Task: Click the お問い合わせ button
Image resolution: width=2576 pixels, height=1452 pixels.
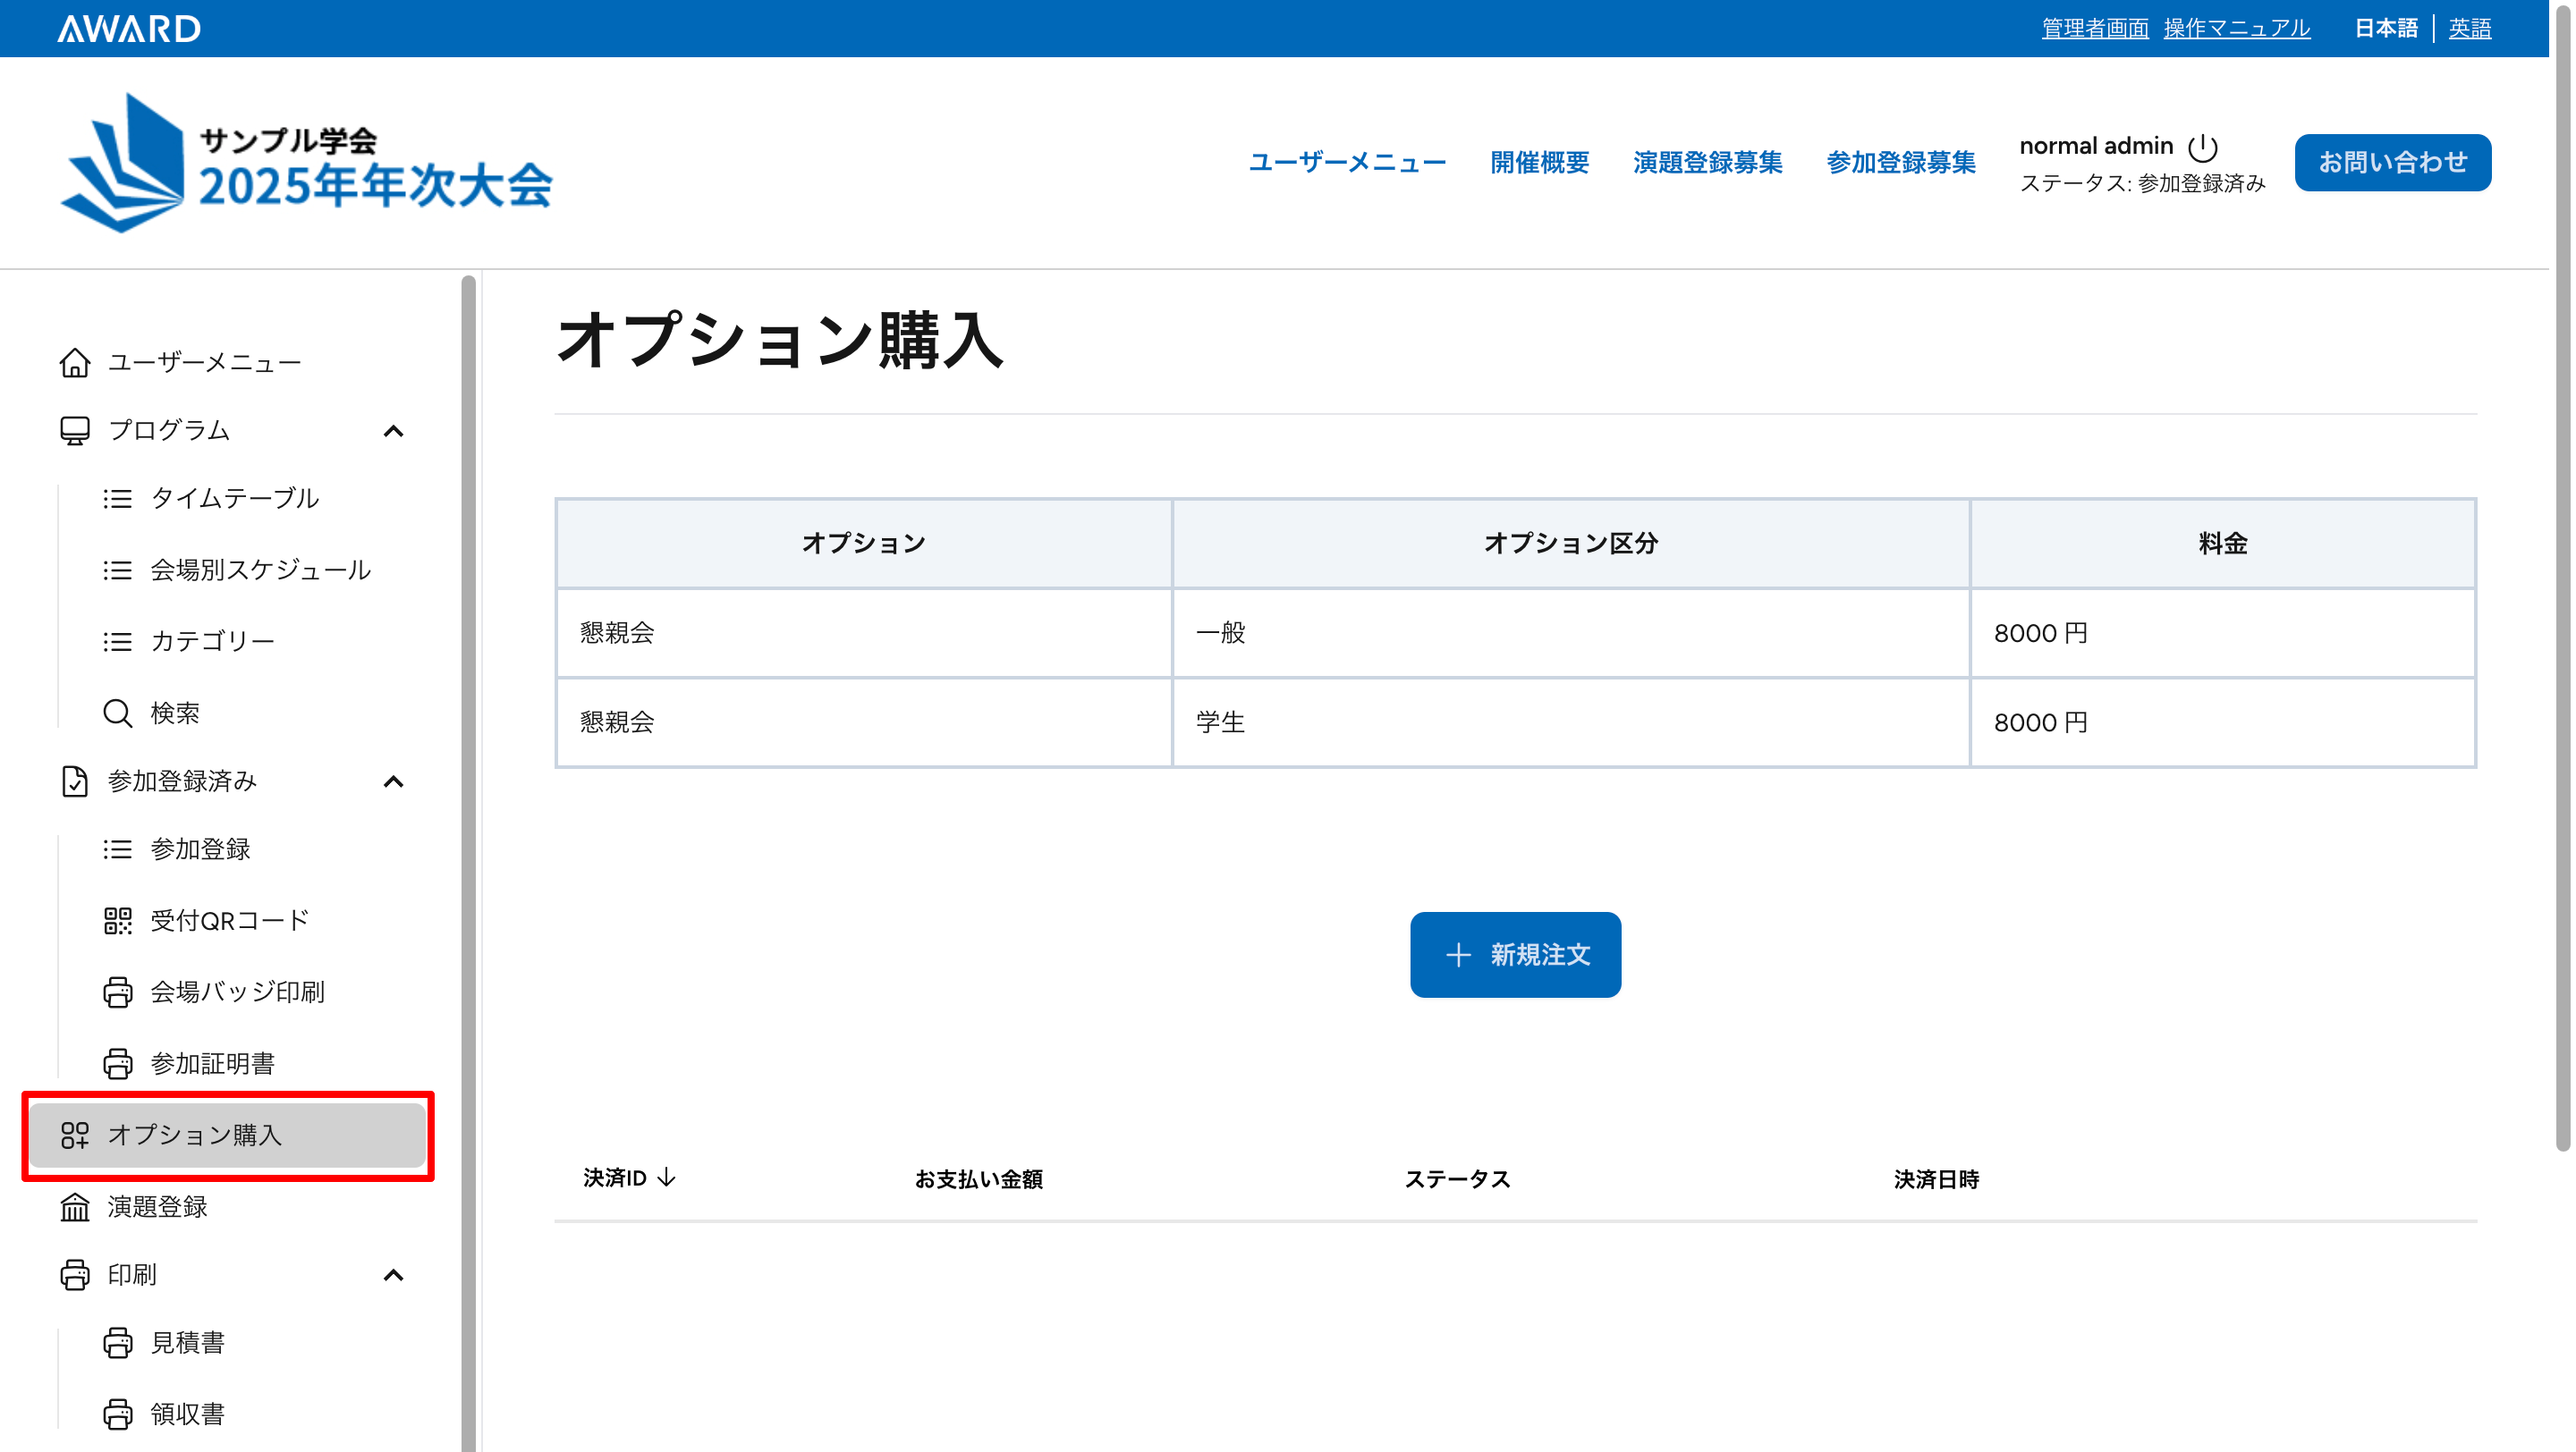Action: (x=2392, y=163)
